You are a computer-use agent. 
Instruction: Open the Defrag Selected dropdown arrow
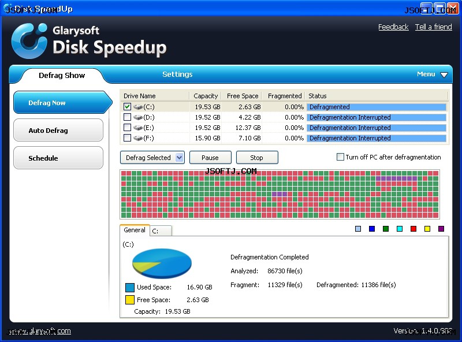(179, 158)
